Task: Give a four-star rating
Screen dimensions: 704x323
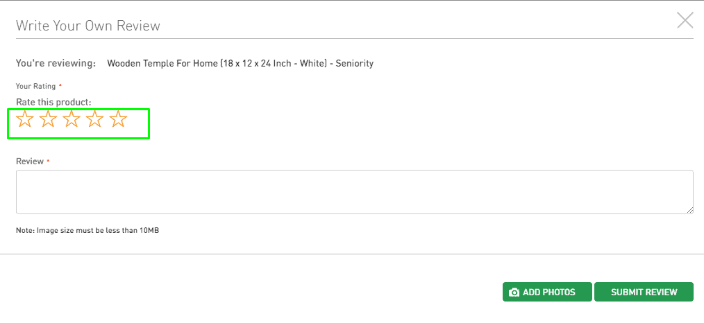Action: [94, 119]
